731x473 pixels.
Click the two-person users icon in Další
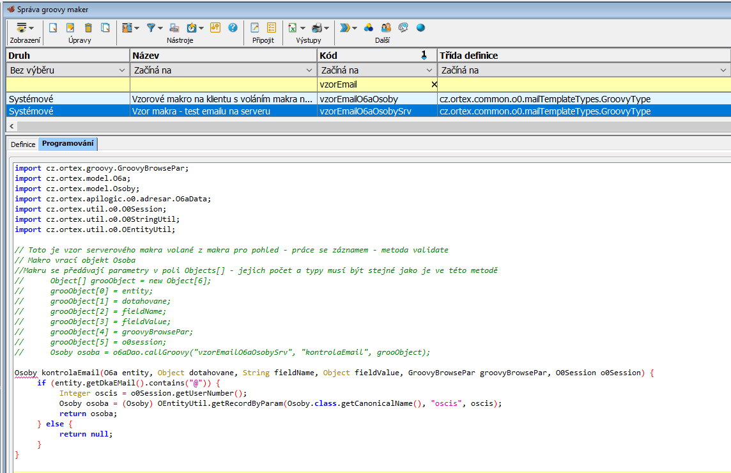(x=386, y=28)
